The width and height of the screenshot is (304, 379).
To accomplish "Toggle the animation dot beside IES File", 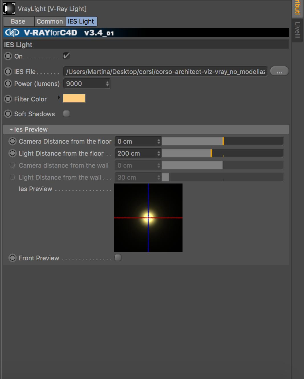I will (x=8, y=71).
